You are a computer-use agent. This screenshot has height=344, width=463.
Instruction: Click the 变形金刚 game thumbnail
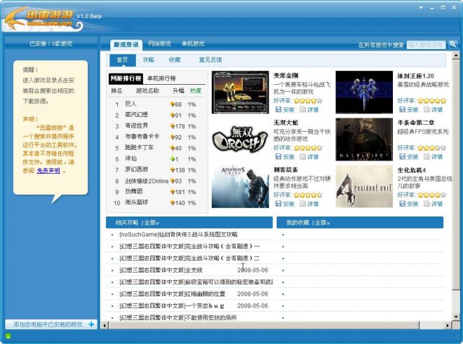coord(241,92)
